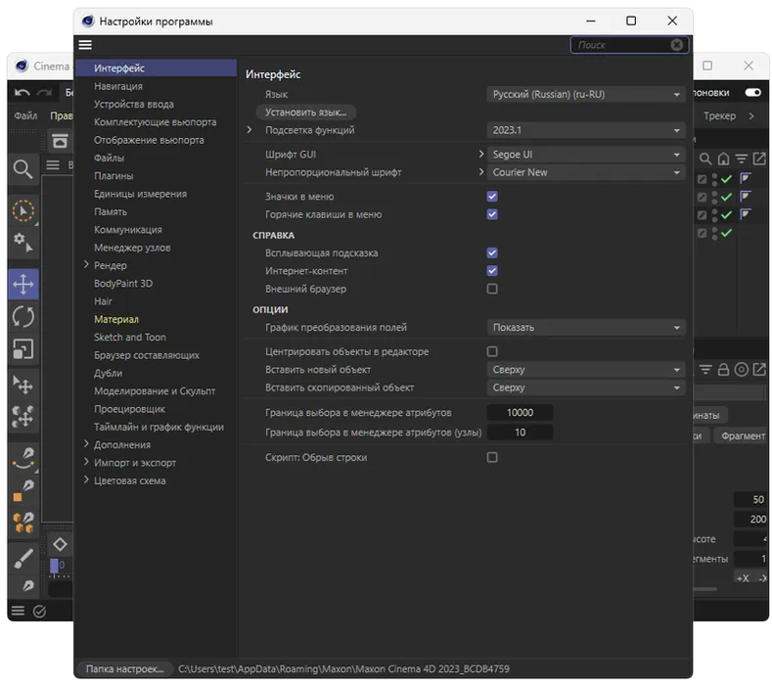Select the orange cubes paint tool
Image resolution: width=772 pixels, height=685 pixels.
click(x=23, y=523)
